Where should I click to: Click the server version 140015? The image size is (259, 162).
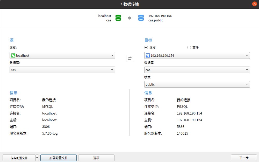(x=182, y=133)
